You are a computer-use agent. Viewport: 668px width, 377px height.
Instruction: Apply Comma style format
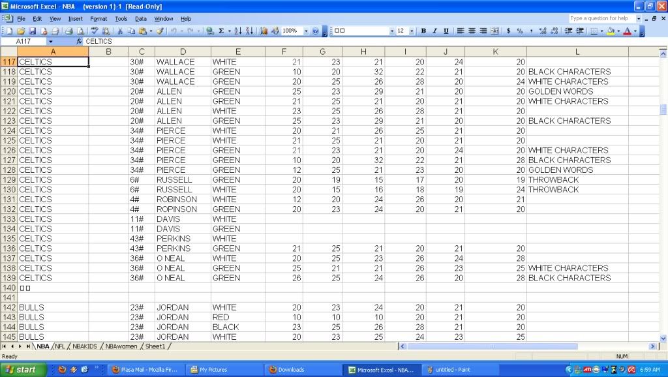(x=531, y=31)
